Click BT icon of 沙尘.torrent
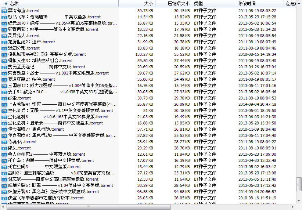This screenshot has width=302, height=210. click(x=4, y=98)
